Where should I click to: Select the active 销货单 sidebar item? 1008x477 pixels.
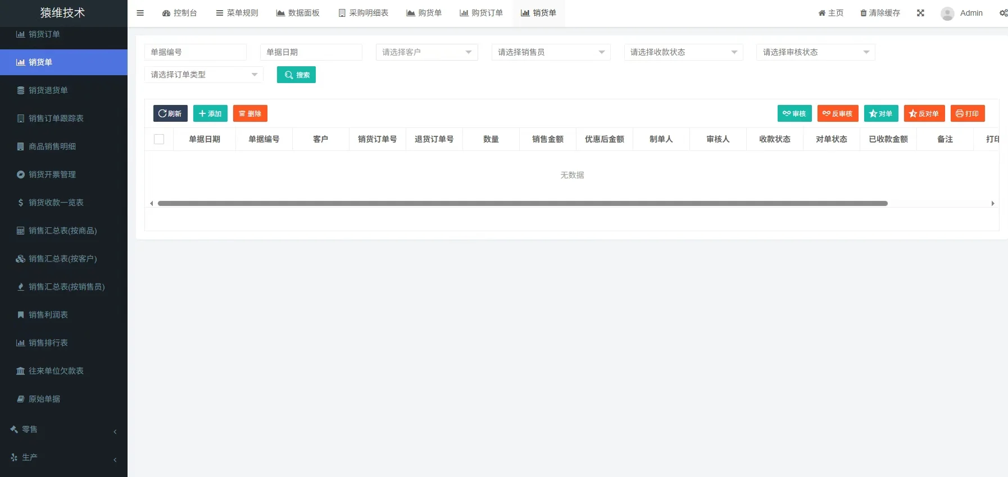click(x=63, y=62)
